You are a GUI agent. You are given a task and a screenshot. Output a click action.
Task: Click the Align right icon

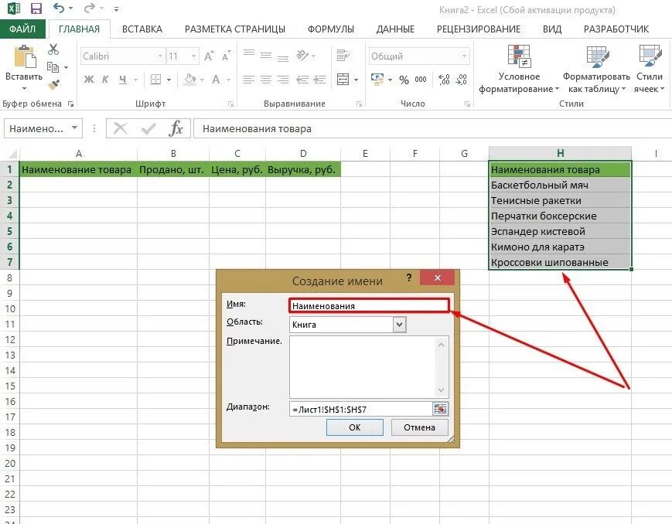click(283, 80)
